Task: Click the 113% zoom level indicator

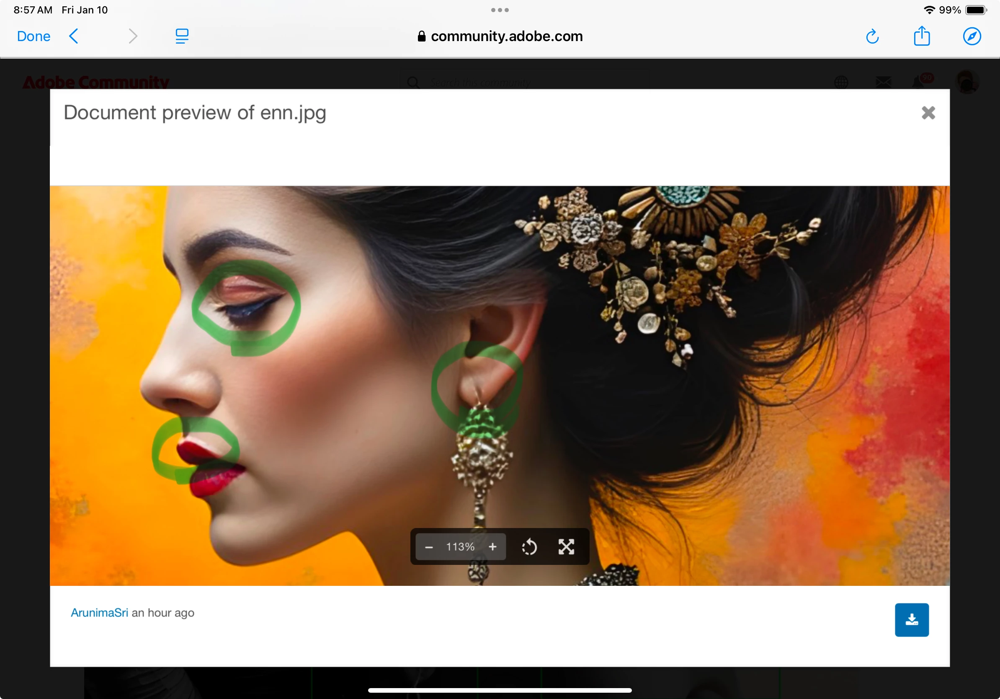Action: 460,547
